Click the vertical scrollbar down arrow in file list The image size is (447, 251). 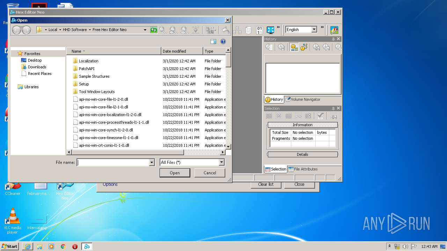point(228,147)
